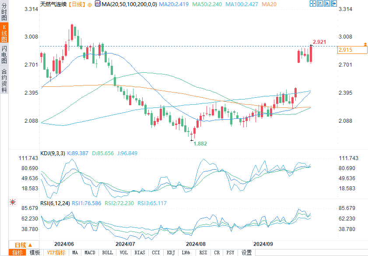Open the 合约资料 side tab
This screenshot has width=368, height=256.
[x=4, y=81]
